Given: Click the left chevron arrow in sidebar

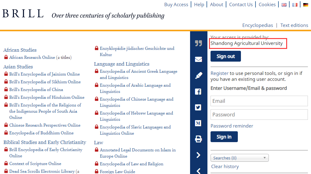Looking at the screenshot, I should [198, 171].
